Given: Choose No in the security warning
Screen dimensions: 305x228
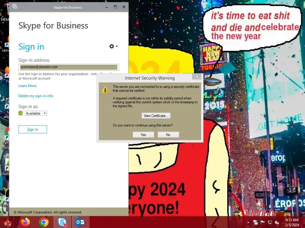Looking at the screenshot, I should 168,135.
